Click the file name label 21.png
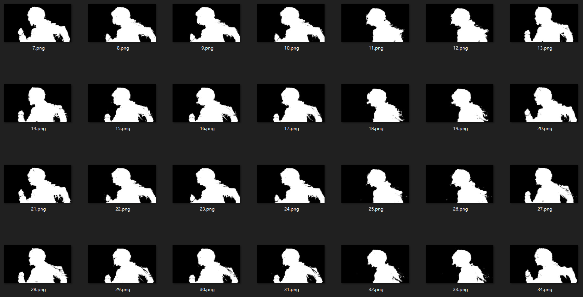Screen dimensions: 583x297 (x=38, y=209)
